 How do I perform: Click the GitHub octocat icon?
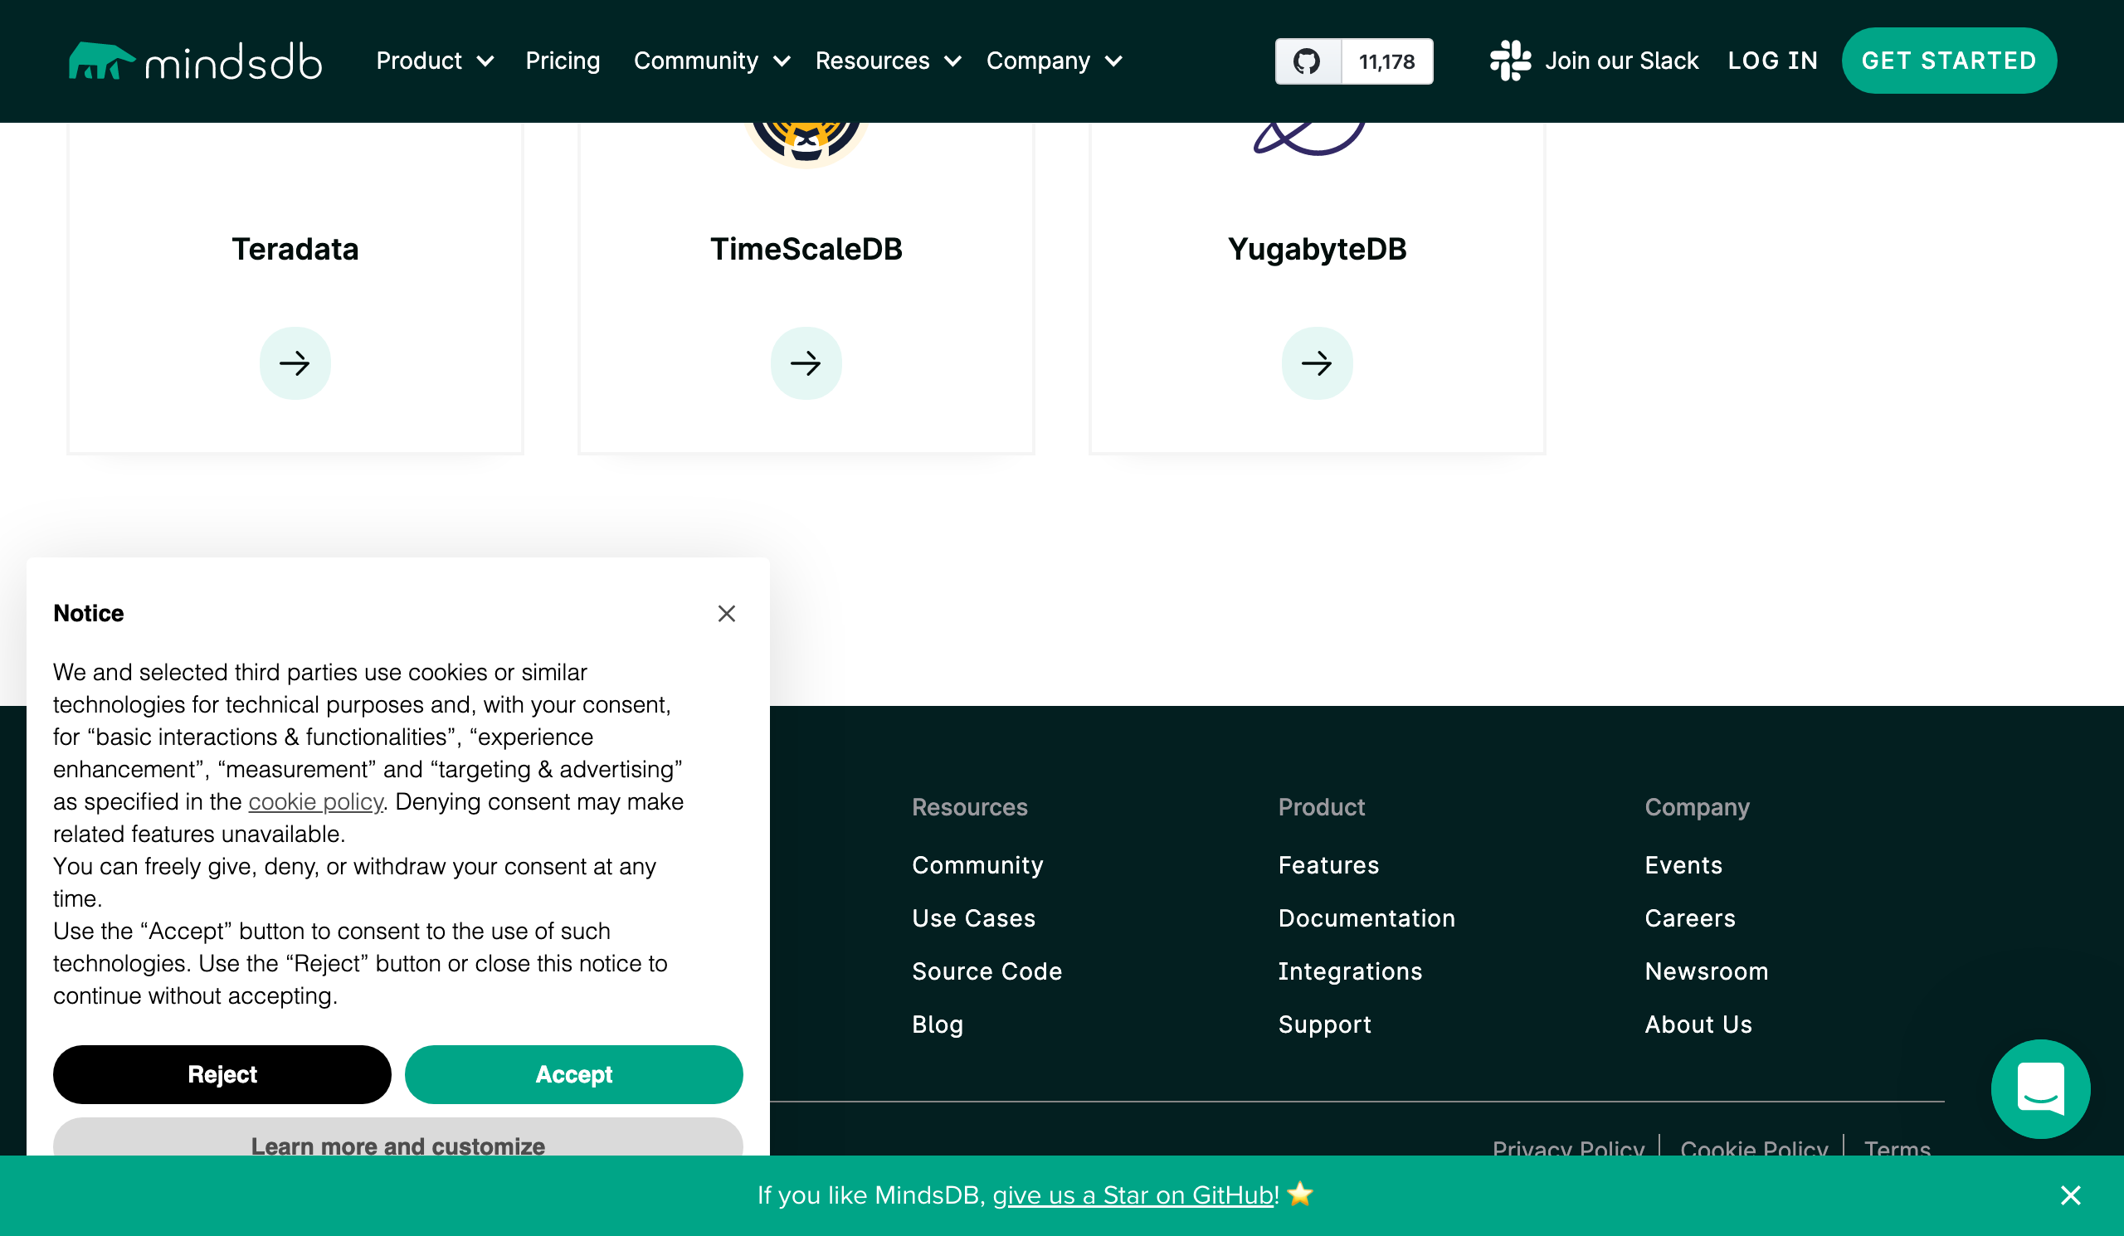coord(1308,61)
